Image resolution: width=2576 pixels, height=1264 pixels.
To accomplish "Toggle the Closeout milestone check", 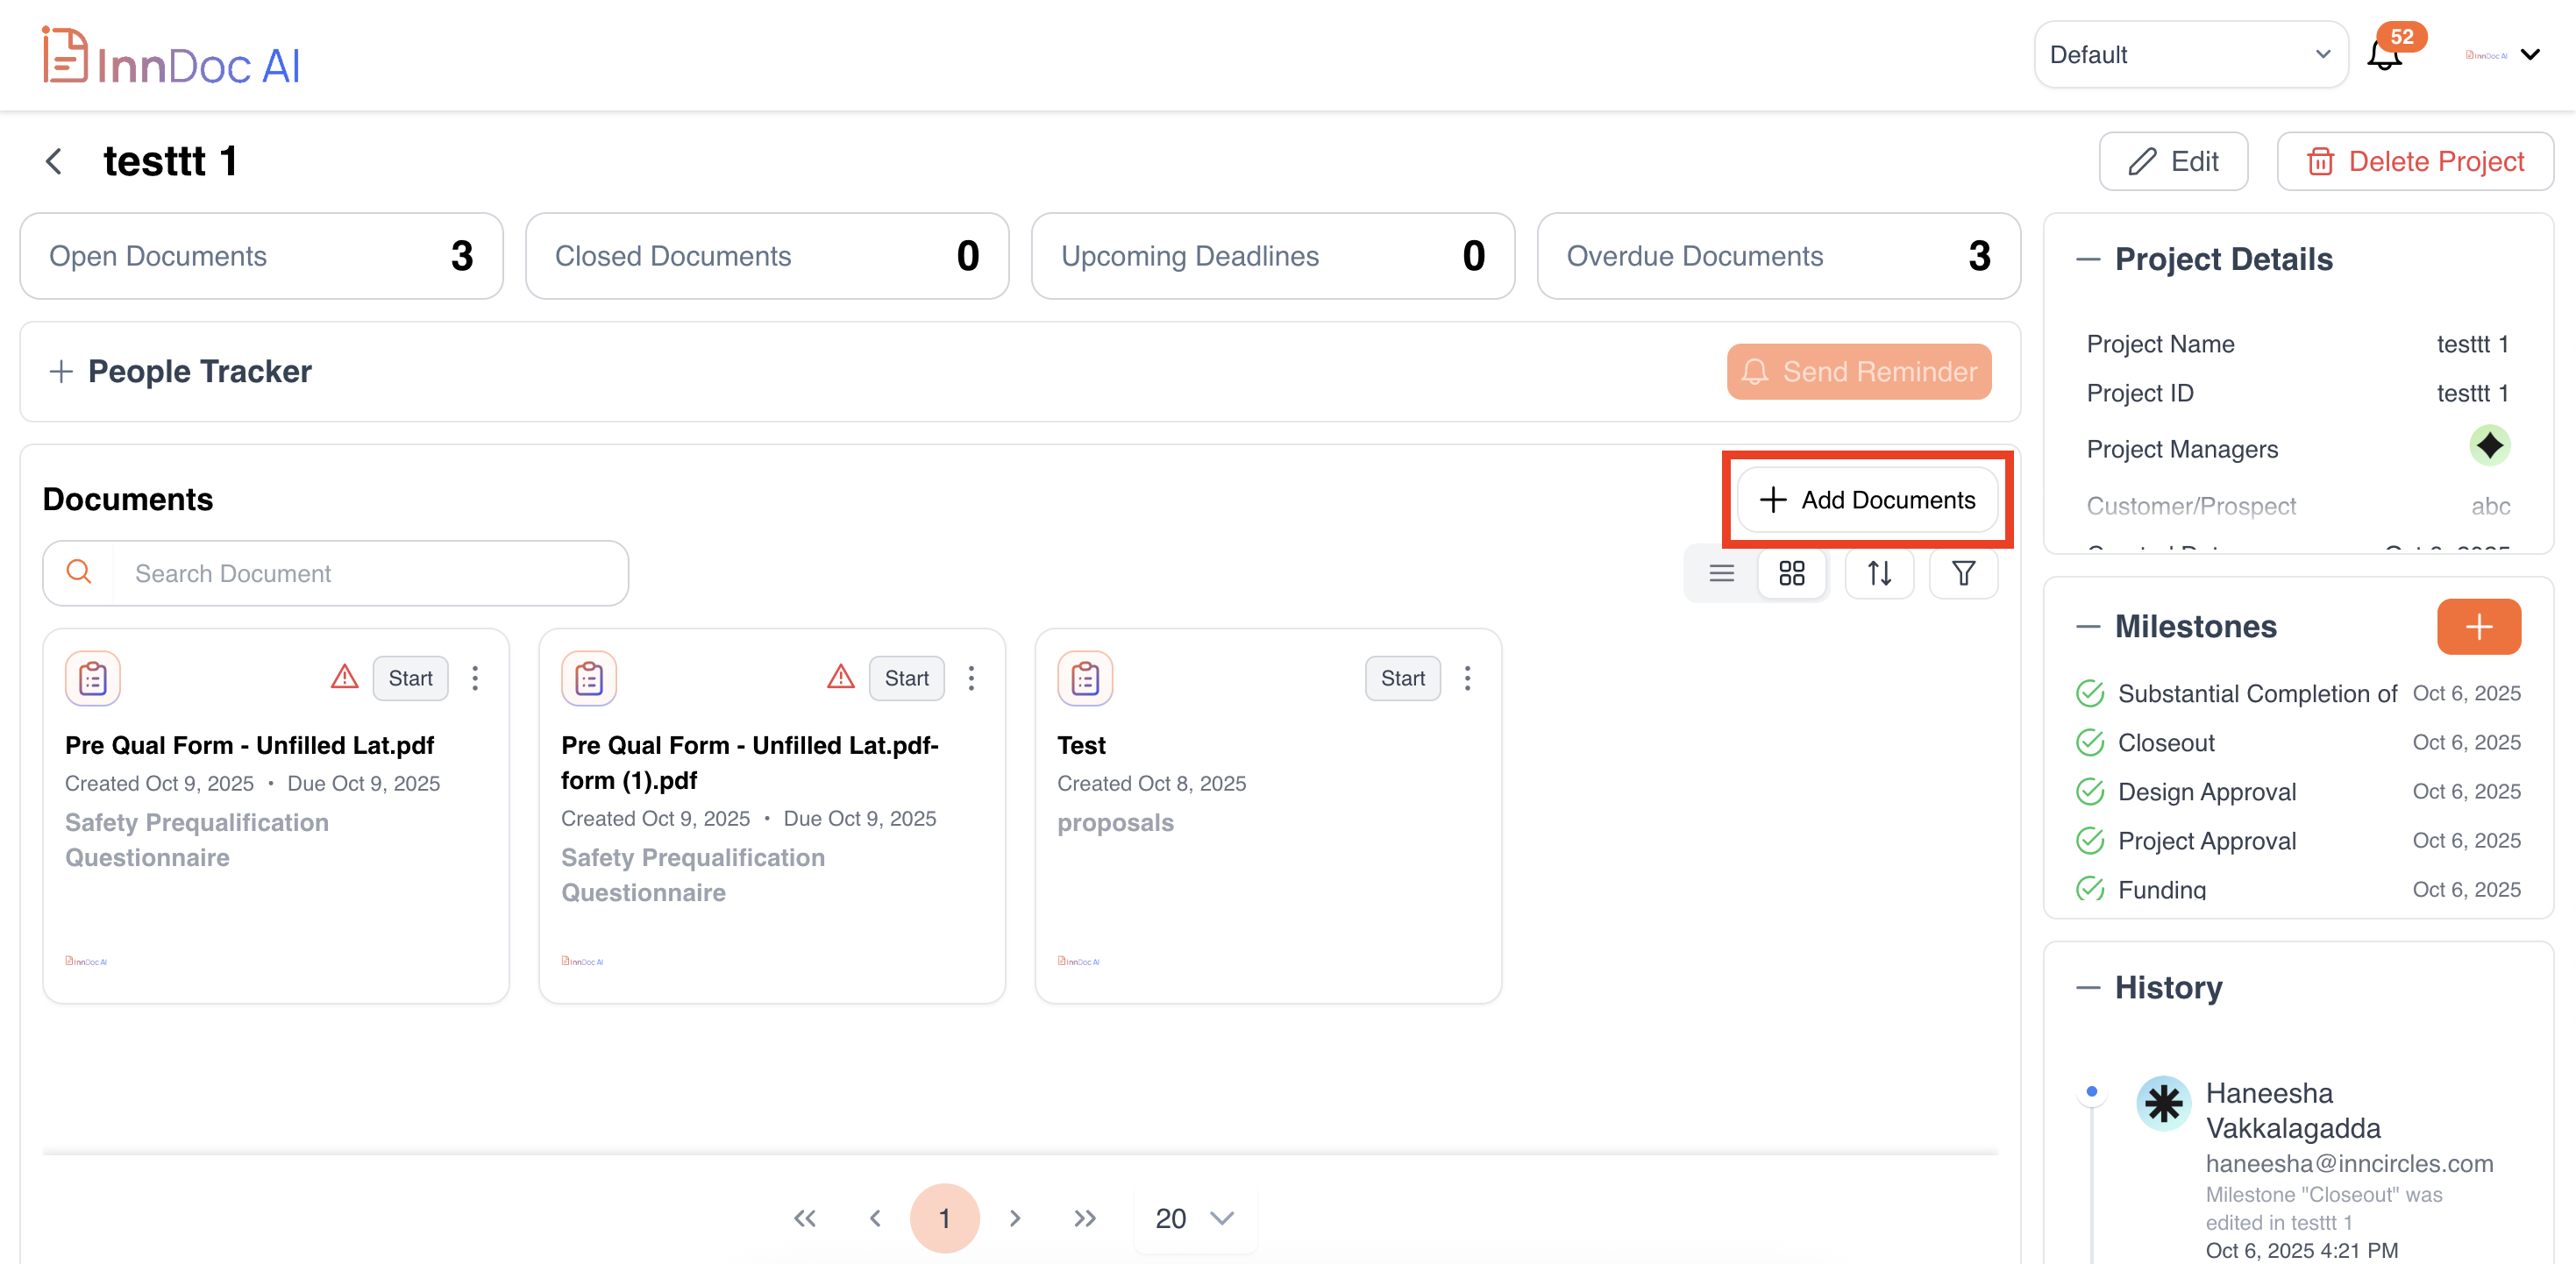I will click(2090, 743).
